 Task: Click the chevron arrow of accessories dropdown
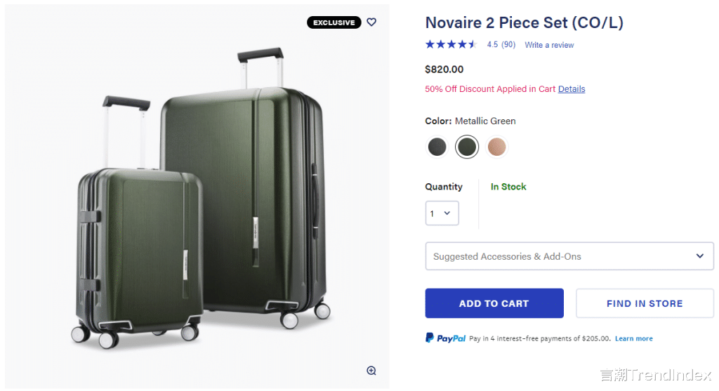700,256
